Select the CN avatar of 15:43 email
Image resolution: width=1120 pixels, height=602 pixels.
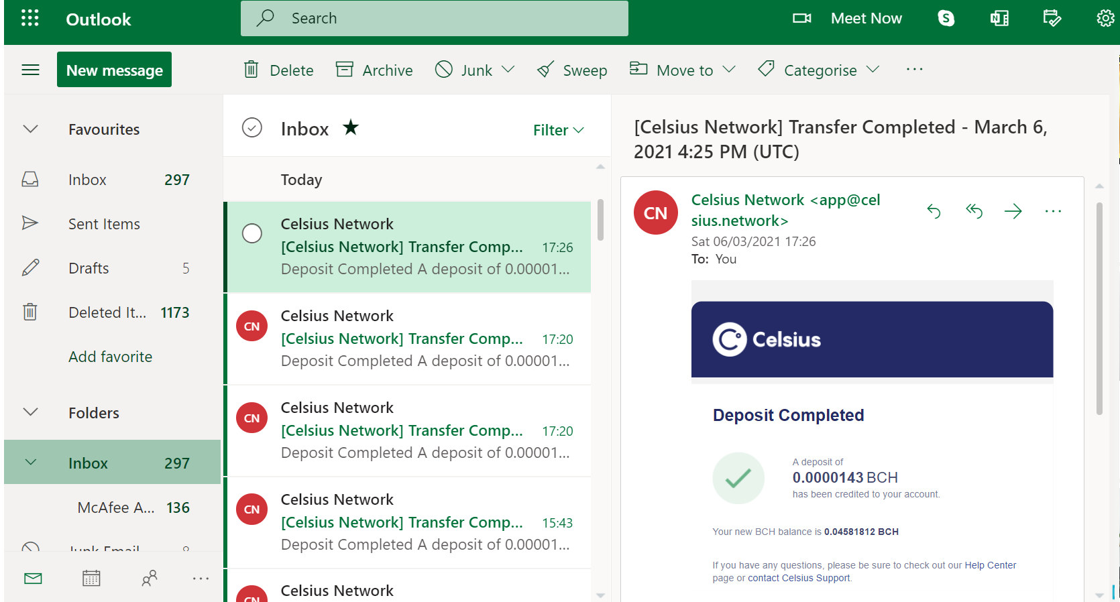coord(251,509)
